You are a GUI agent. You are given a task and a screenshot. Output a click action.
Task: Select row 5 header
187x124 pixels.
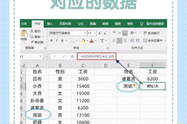tap(23, 101)
